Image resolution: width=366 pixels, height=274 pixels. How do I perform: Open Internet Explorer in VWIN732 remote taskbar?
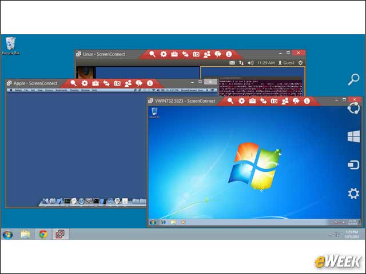(x=163, y=222)
